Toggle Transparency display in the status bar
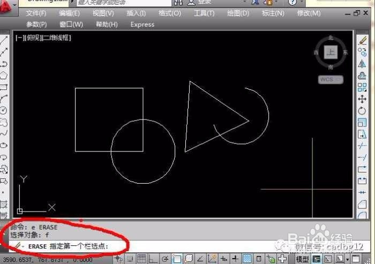 tap(247, 259)
